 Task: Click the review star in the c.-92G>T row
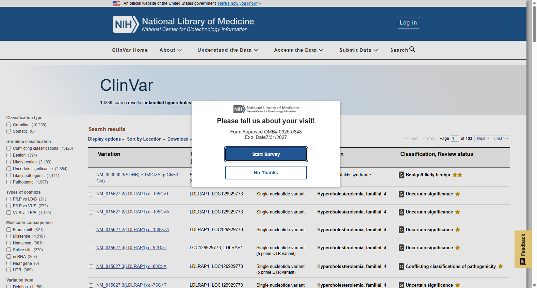(458, 248)
